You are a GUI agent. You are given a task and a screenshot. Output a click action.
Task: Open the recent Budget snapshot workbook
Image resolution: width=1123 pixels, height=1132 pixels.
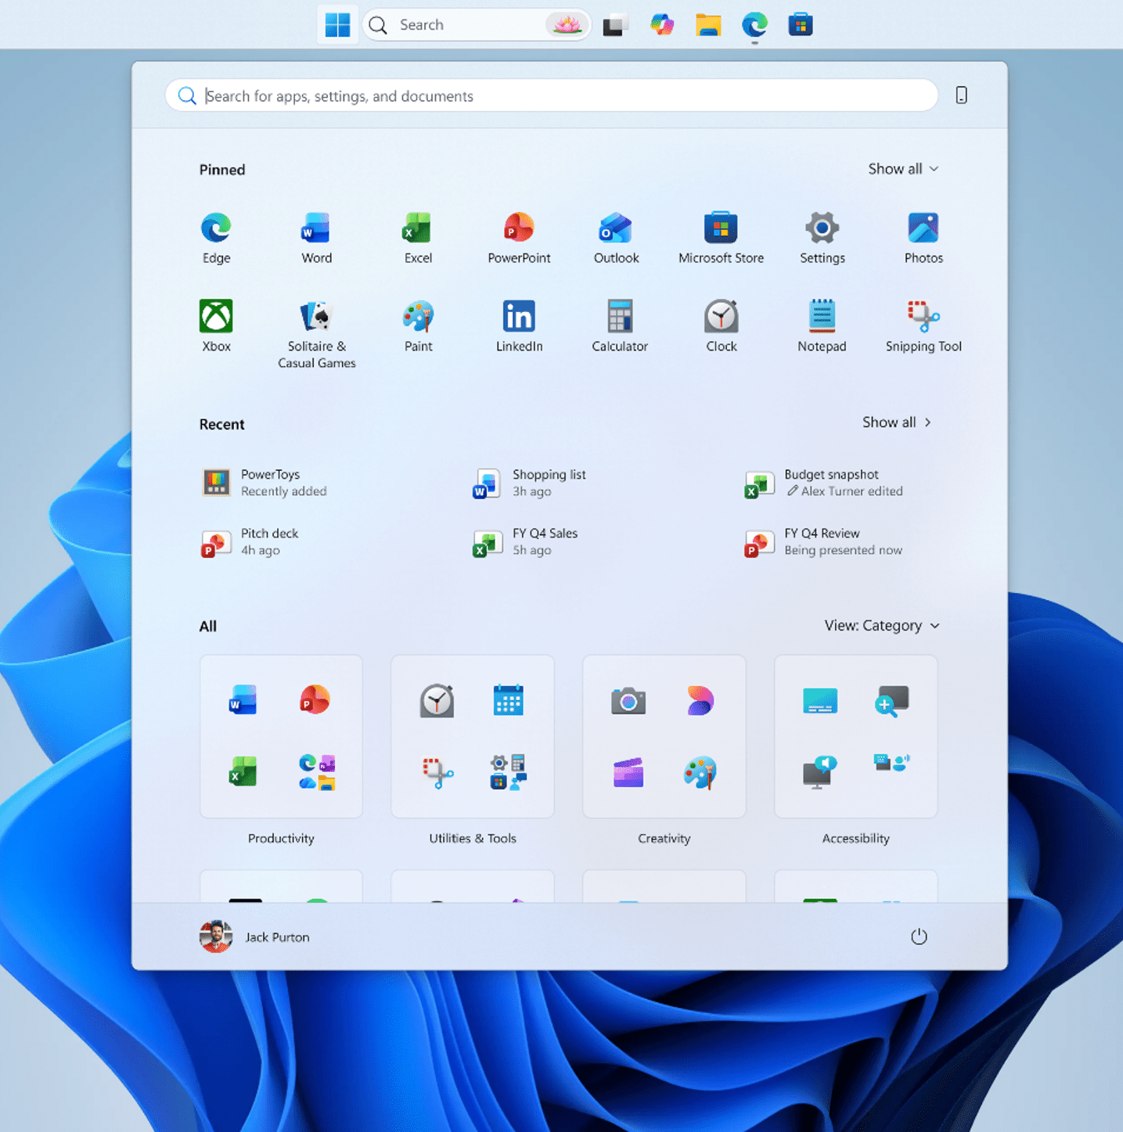(x=824, y=483)
